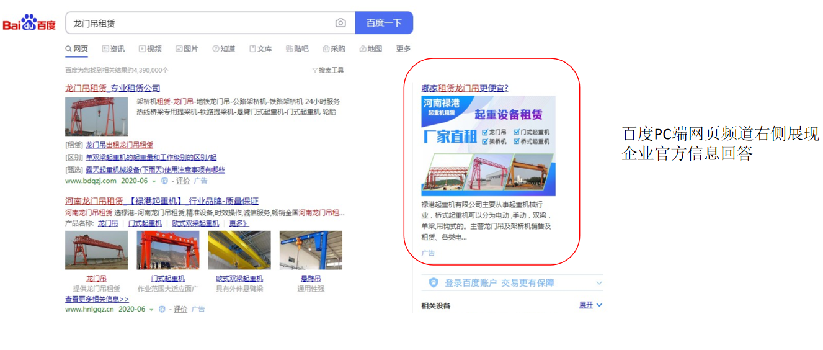
Task: Click the shield icon beside www.hnlgqz.cn
Action: 162,309
